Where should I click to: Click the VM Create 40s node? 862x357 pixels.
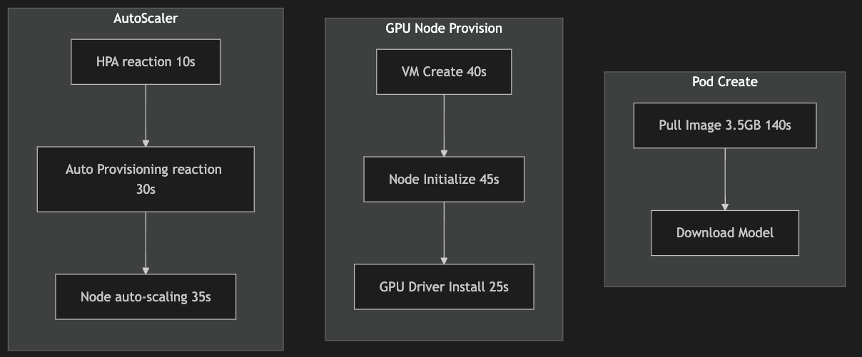444,72
